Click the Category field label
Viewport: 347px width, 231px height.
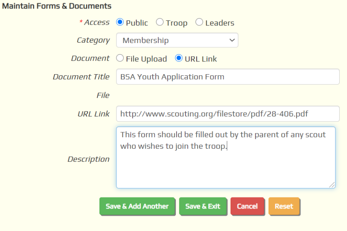pyautogui.click(x=93, y=40)
